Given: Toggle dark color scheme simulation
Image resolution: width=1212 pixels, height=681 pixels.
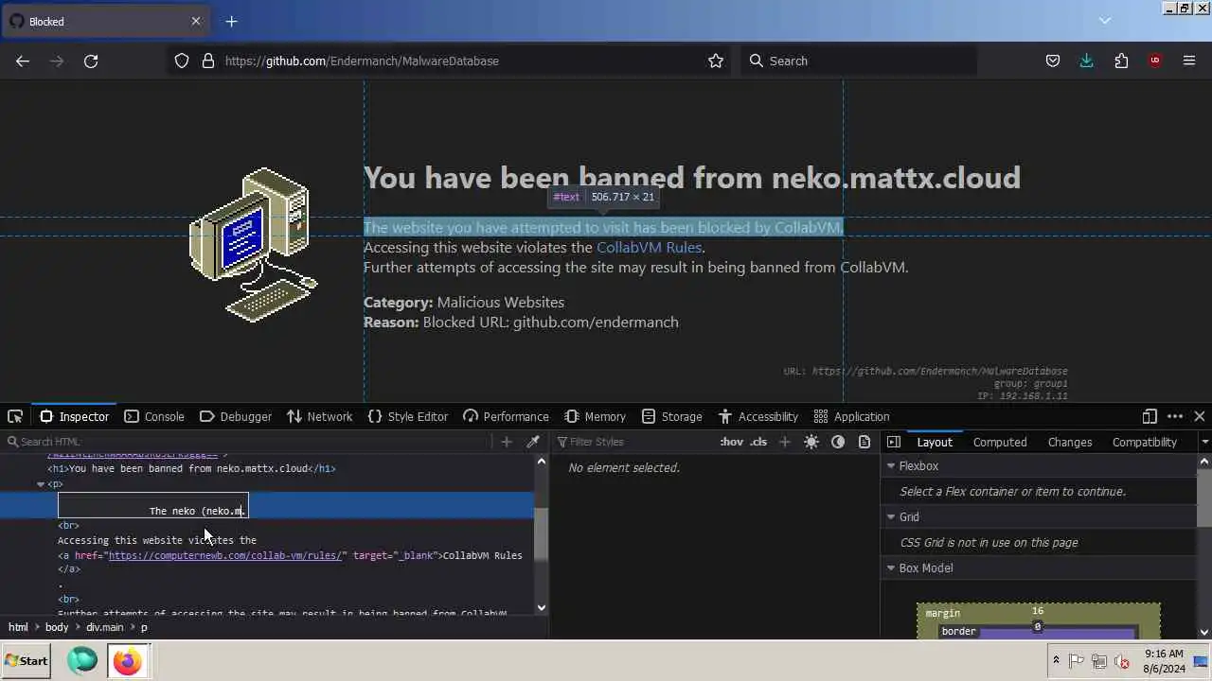Looking at the screenshot, I should point(838,442).
